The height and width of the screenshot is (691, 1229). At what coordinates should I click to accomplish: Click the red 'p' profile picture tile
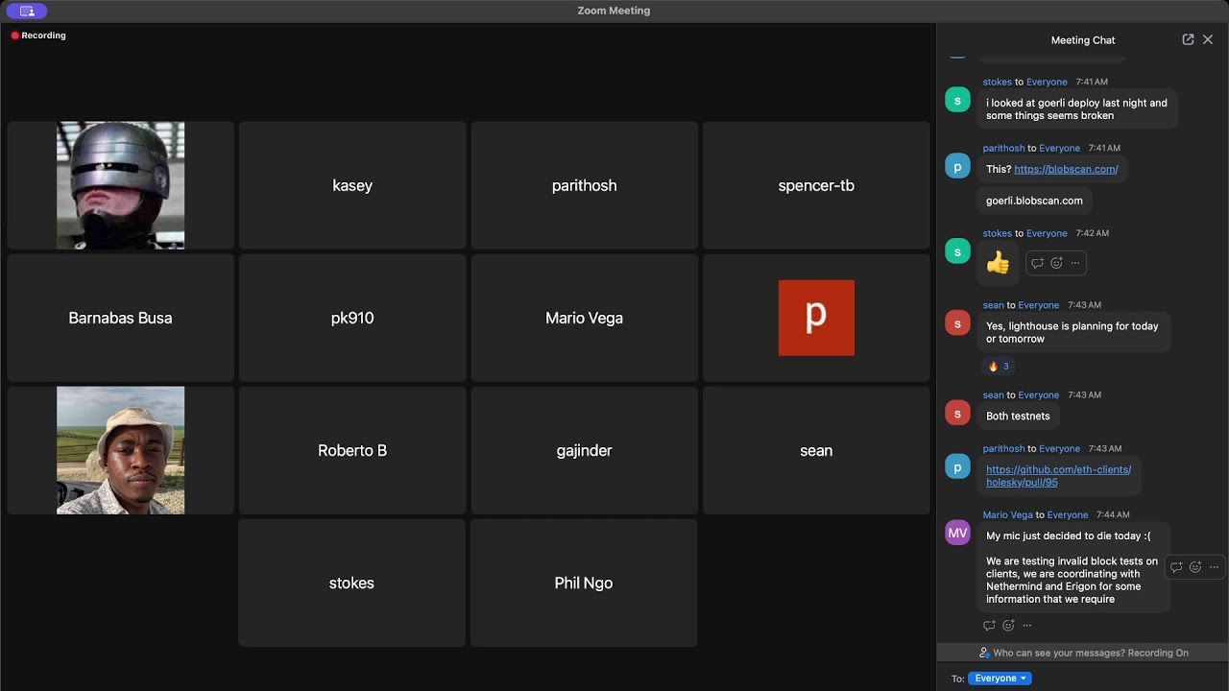[816, 318]
